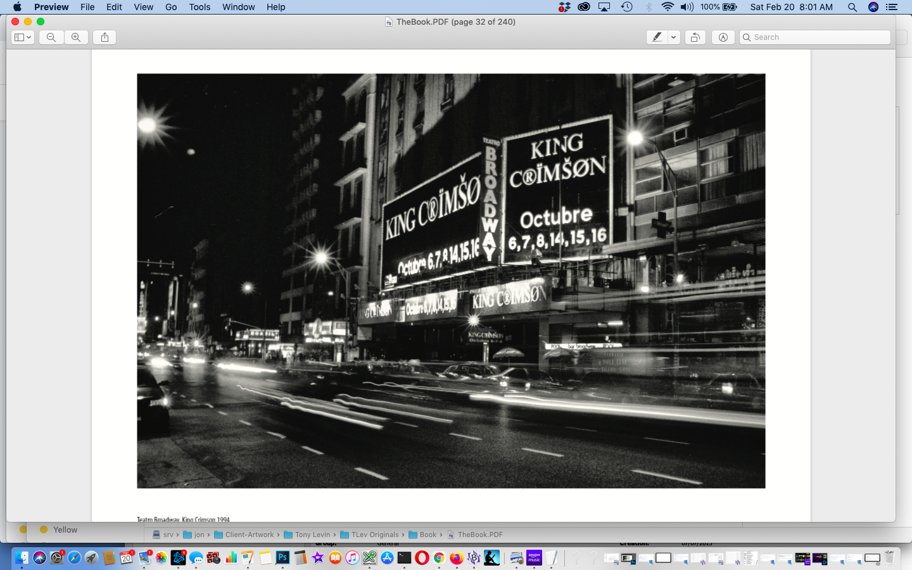This screenshot has width=912, height=570.
Task: Click 'Tony Levin' folder in path bar
Action: [307, 535]
